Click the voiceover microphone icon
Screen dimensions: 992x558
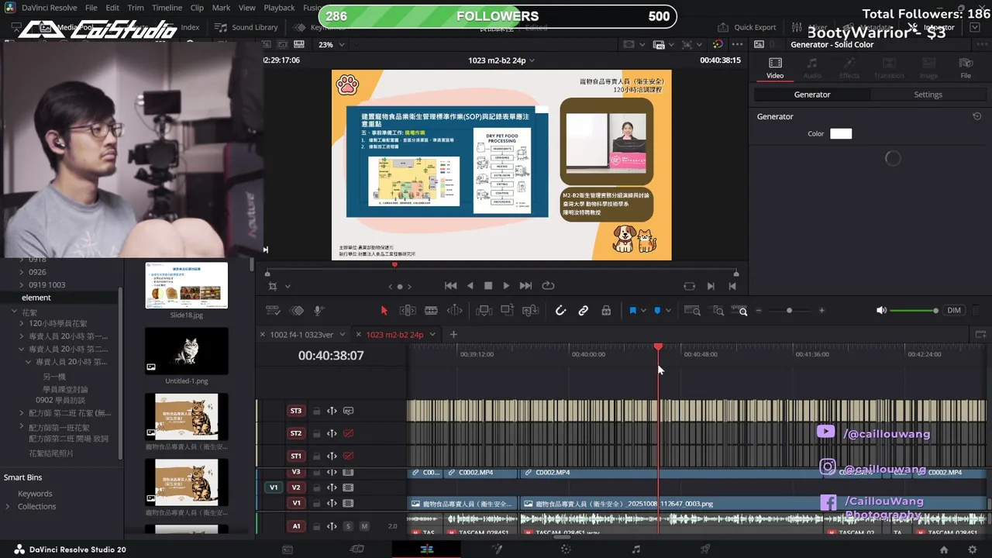(319, 311)
